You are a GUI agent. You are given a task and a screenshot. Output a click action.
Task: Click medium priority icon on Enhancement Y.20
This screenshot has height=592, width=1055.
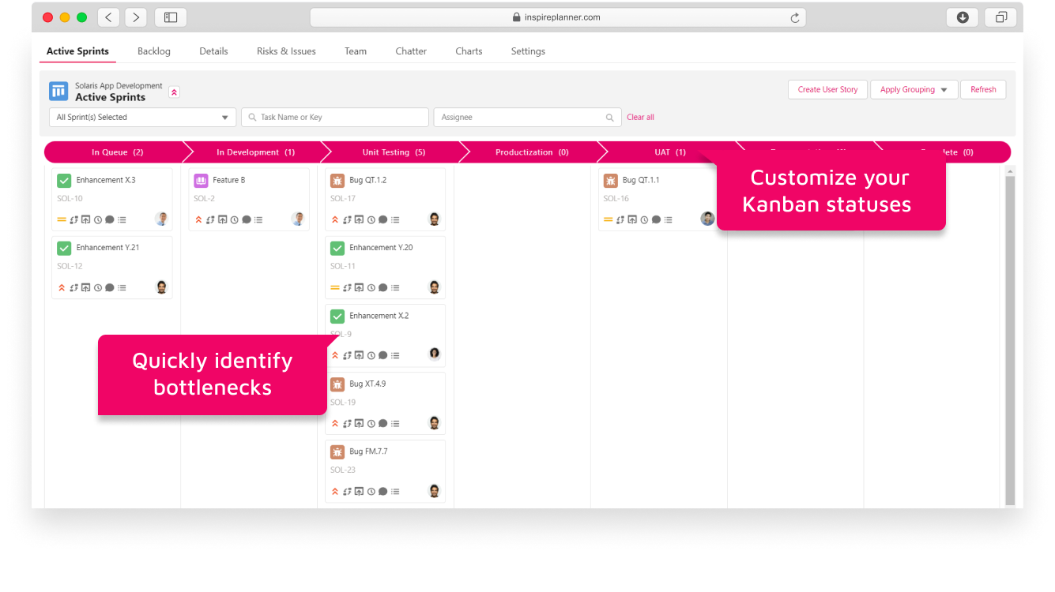(x=334, y=287)
